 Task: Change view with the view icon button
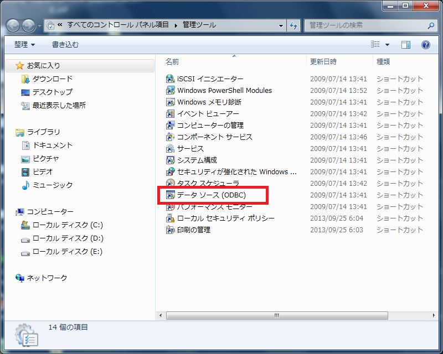pyautogui.click(x=375, y=44)
